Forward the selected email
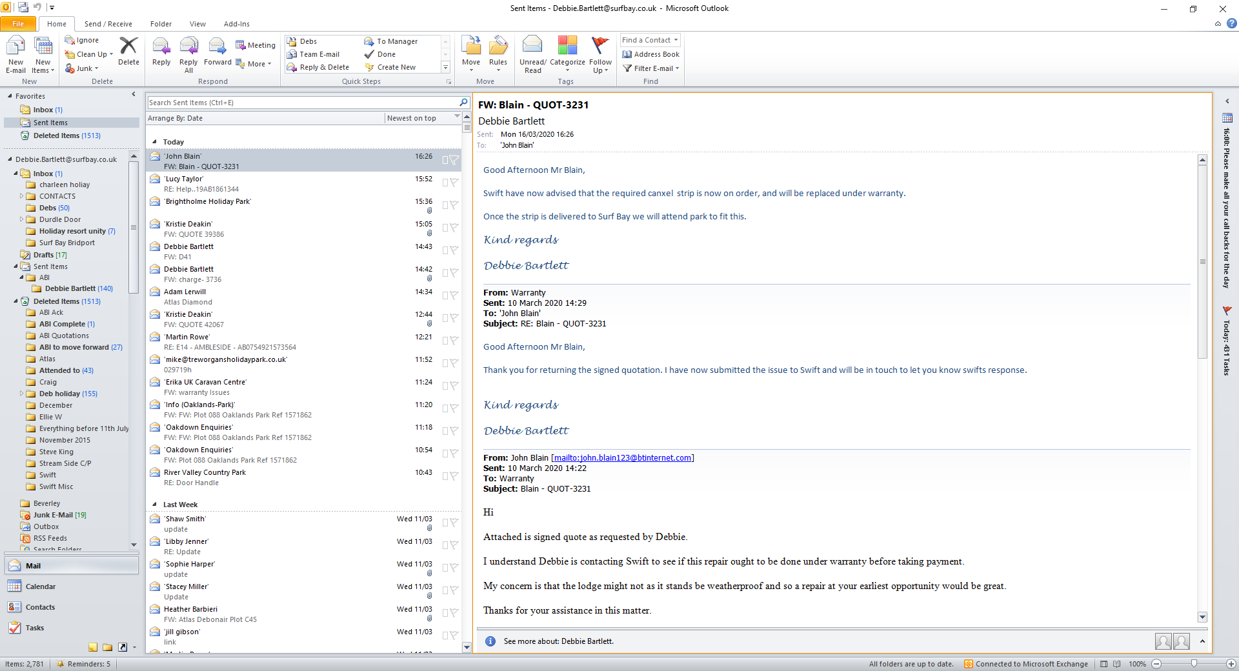Screen dimensions: 1239x671 pyautogui.click(x=217, y=51)
